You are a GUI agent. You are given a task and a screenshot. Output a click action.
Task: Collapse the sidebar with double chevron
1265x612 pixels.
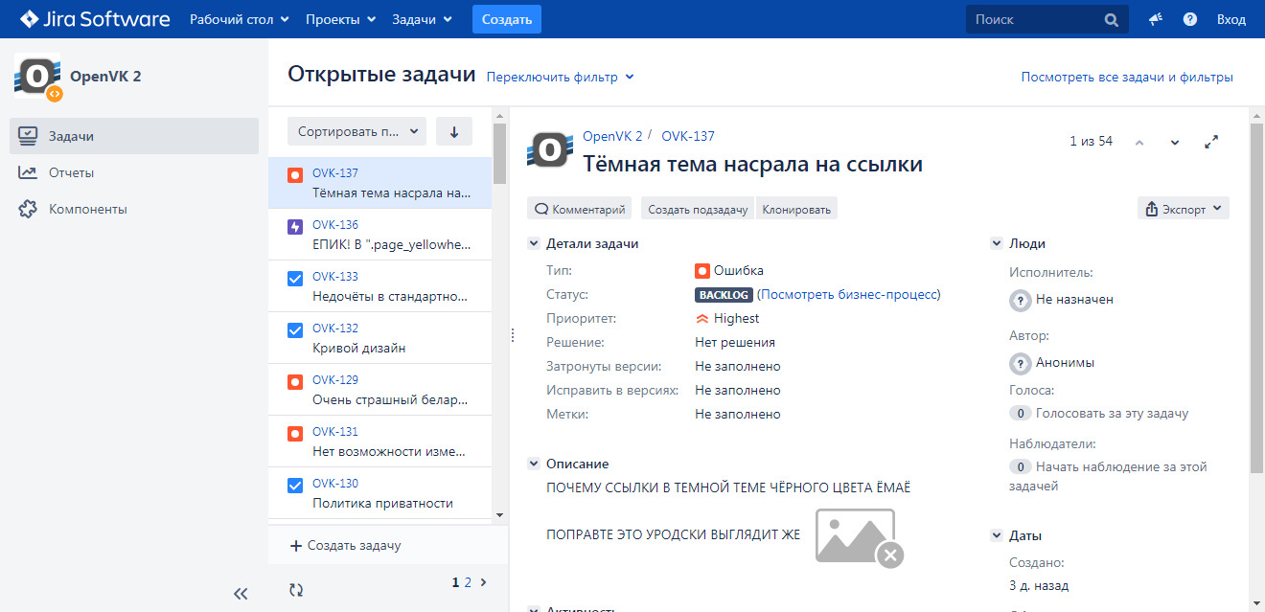click(x=241, y=594)
